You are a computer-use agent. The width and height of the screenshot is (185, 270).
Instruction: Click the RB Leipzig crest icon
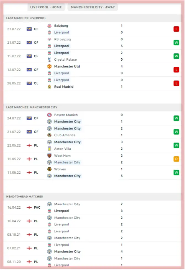click(x=49, y=39)
